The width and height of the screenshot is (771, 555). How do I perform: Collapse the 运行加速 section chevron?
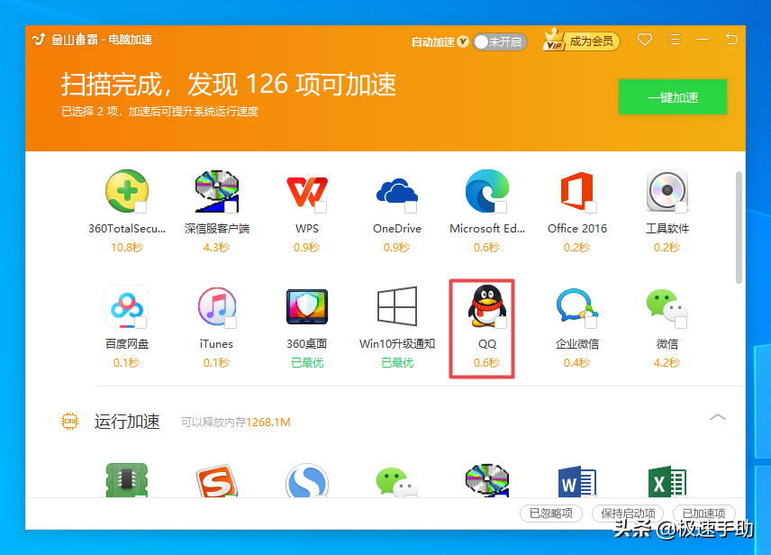coord(718,417)
